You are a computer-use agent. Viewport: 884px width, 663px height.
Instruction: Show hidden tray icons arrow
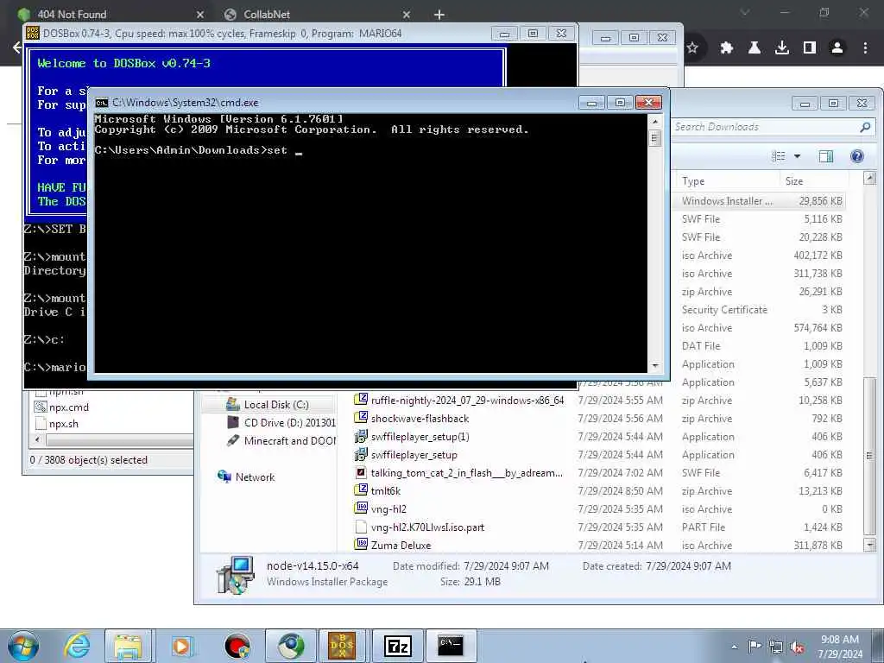pos(734,647)
